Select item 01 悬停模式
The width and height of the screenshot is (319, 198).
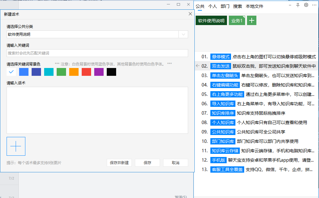tap(256, 57)
